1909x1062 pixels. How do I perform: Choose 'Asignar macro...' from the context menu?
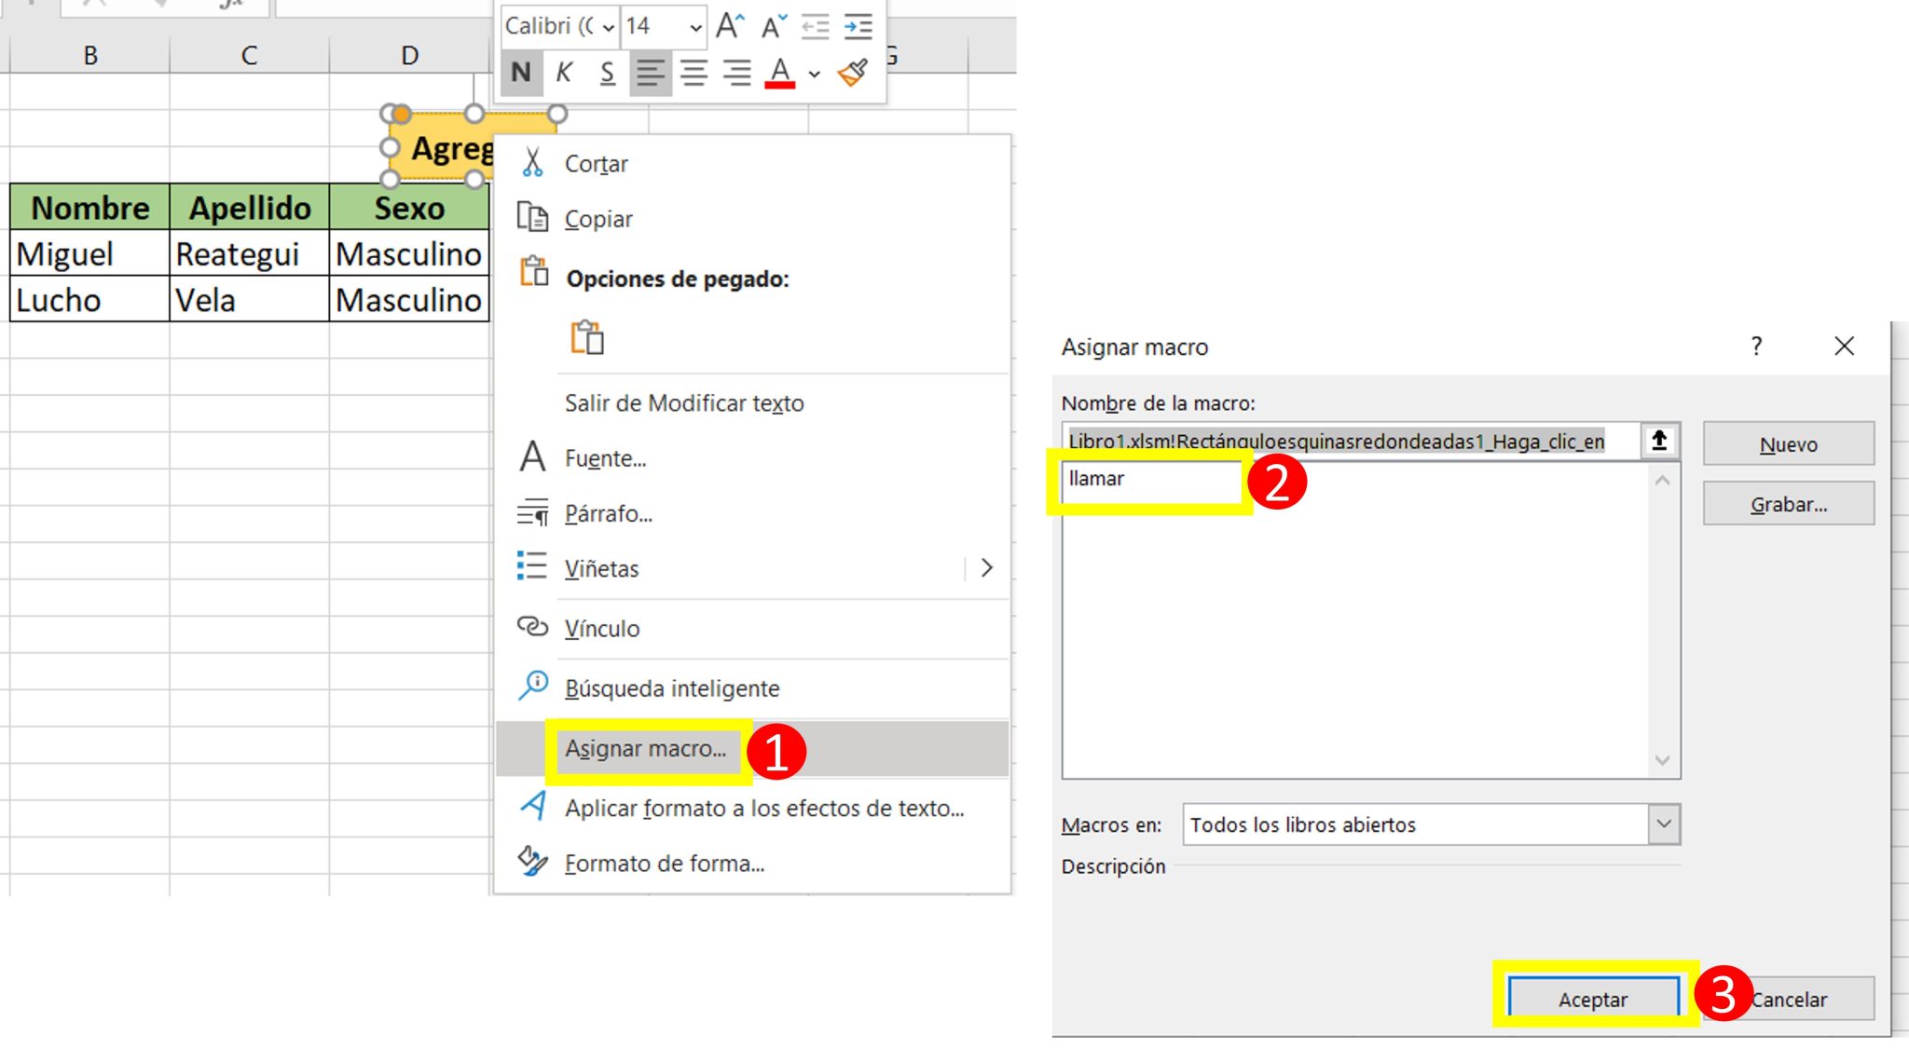point(645,748)
